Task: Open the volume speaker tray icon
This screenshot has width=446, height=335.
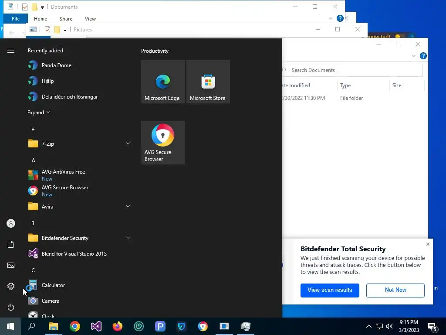Action: click(389, 326)
